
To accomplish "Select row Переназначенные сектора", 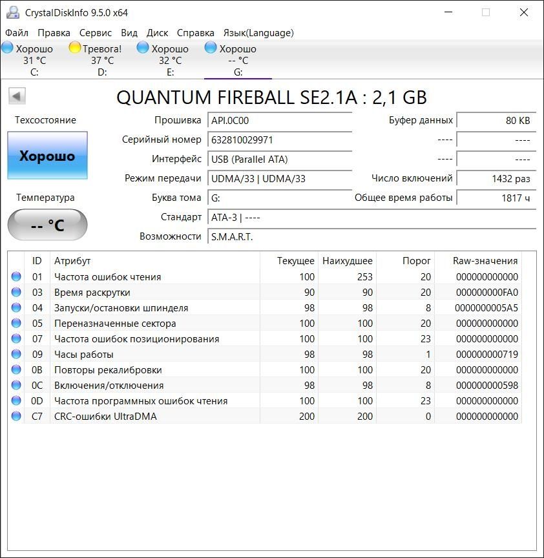I will click(x=266, y=323).
